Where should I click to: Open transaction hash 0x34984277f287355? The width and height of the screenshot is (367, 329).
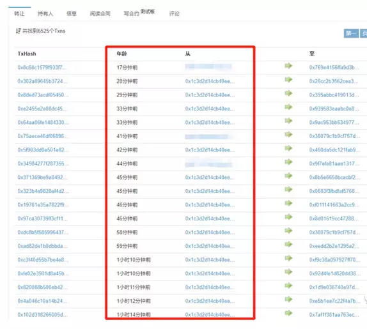(x=43, y=164)
